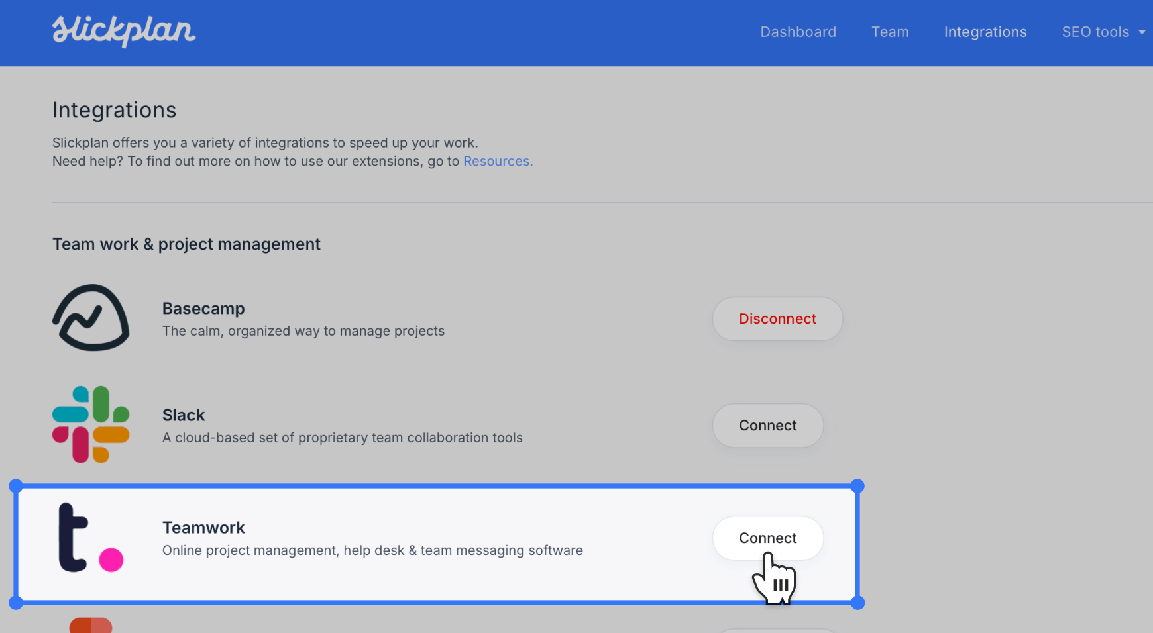Click the top-left selection handle of Teamwork row

pyautogui.click(x=15, y=485)
